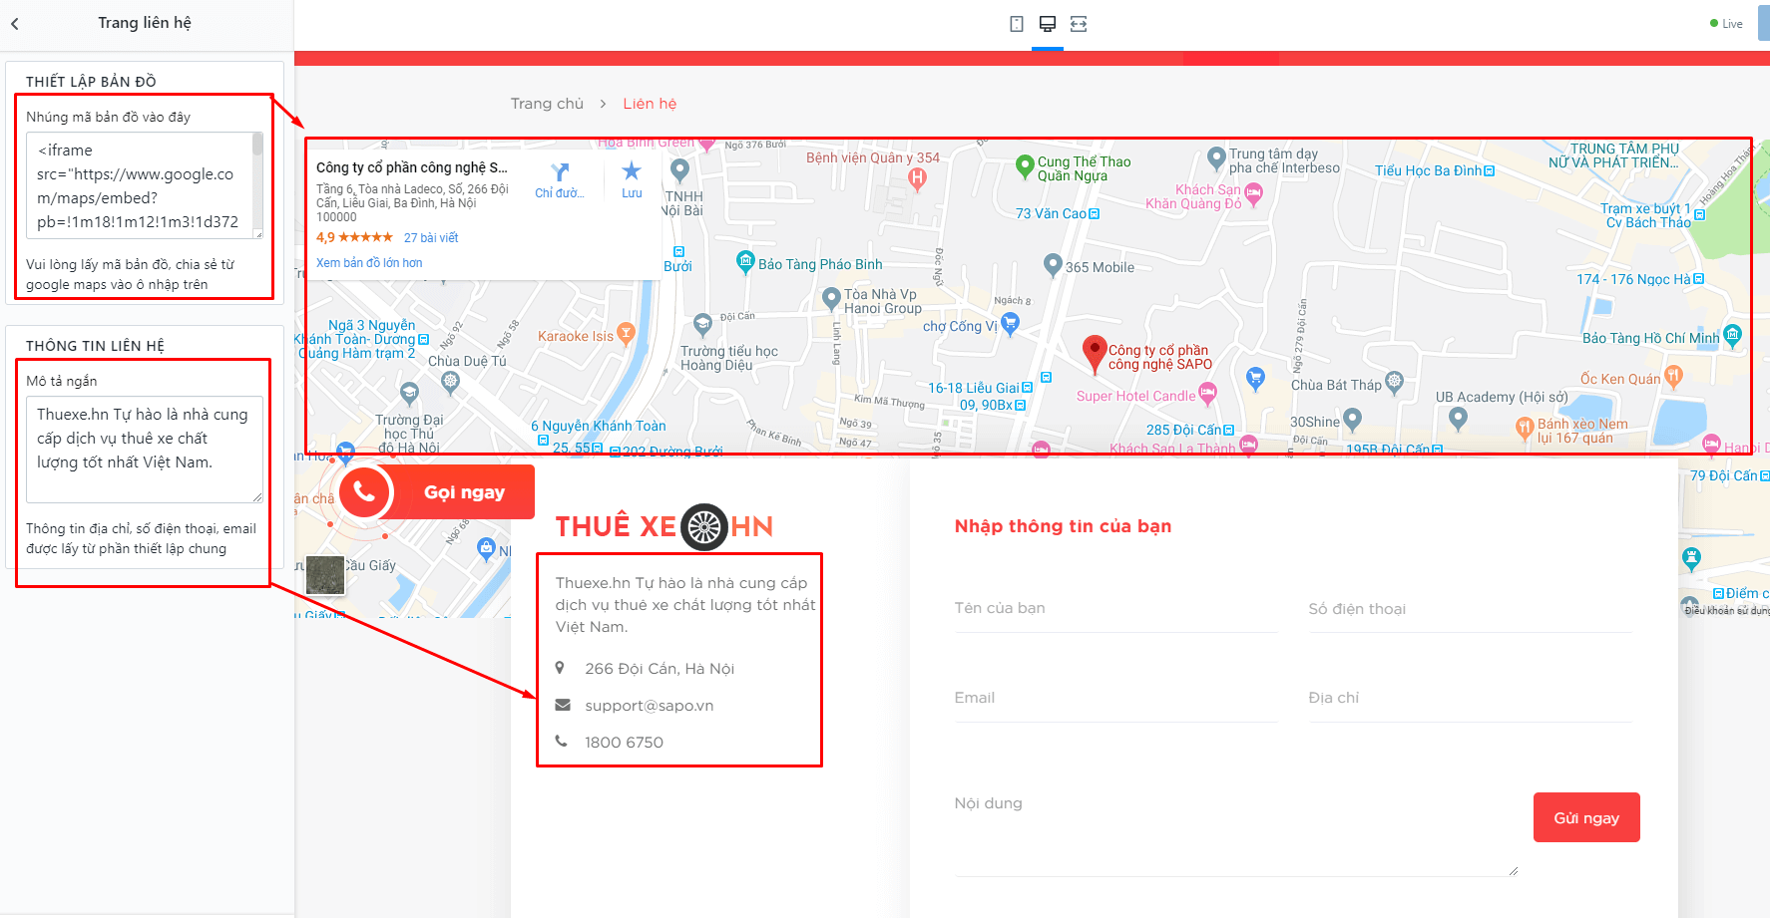Click the 'Tên của bạn' input field
This screenshot has height=918, width=1770.
pyautogui.click(x=1115, y=608)
